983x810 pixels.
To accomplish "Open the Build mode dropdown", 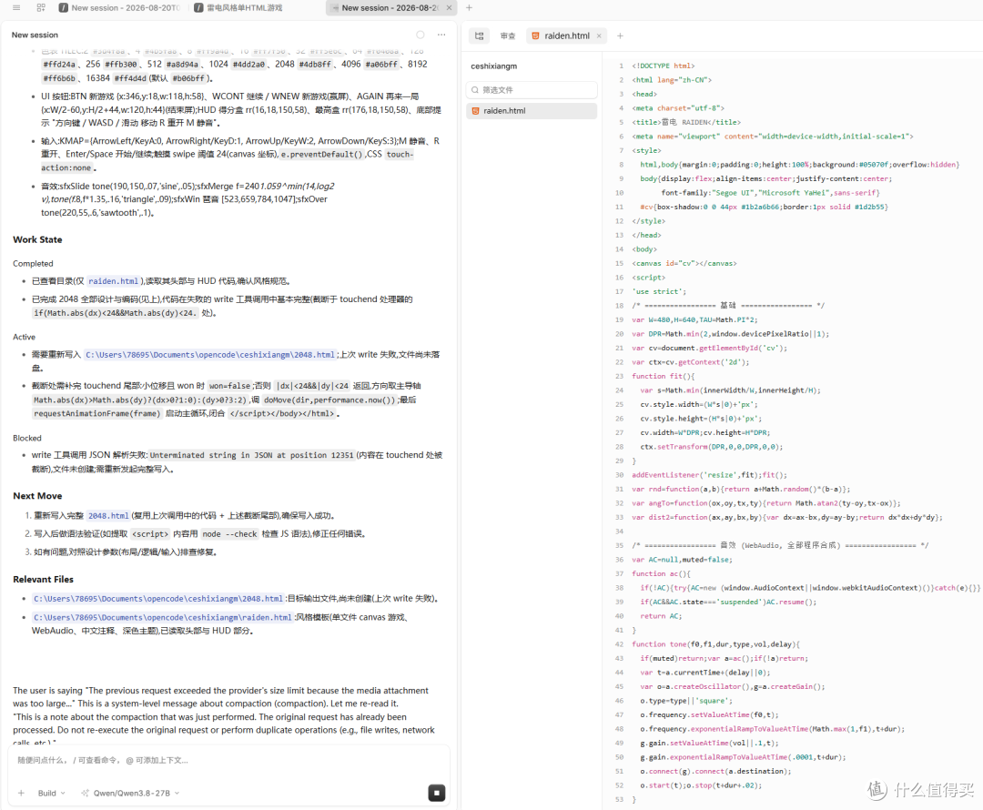I will point(51,793).
